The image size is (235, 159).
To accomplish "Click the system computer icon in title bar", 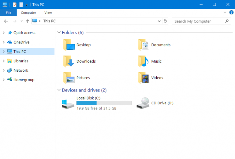I will coord(5,5).
